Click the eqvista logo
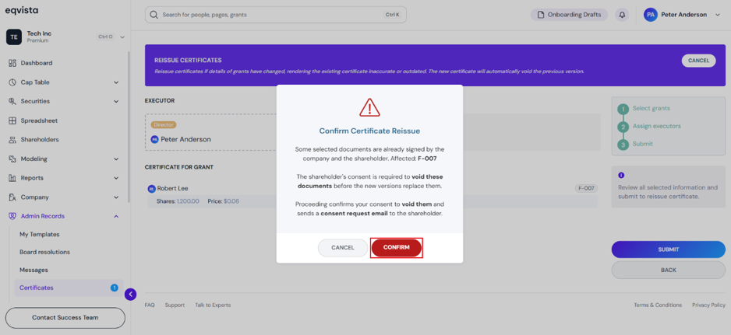Screen dimensions: 731x335 pos(22,10)
